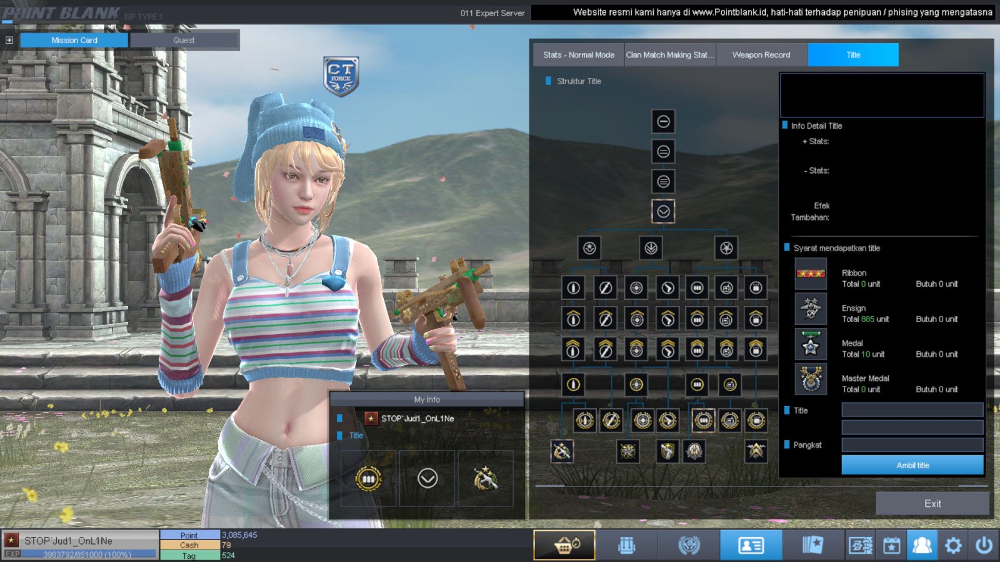
Task: Select the gold-ring bullet title icon
Action: point(573,385)
